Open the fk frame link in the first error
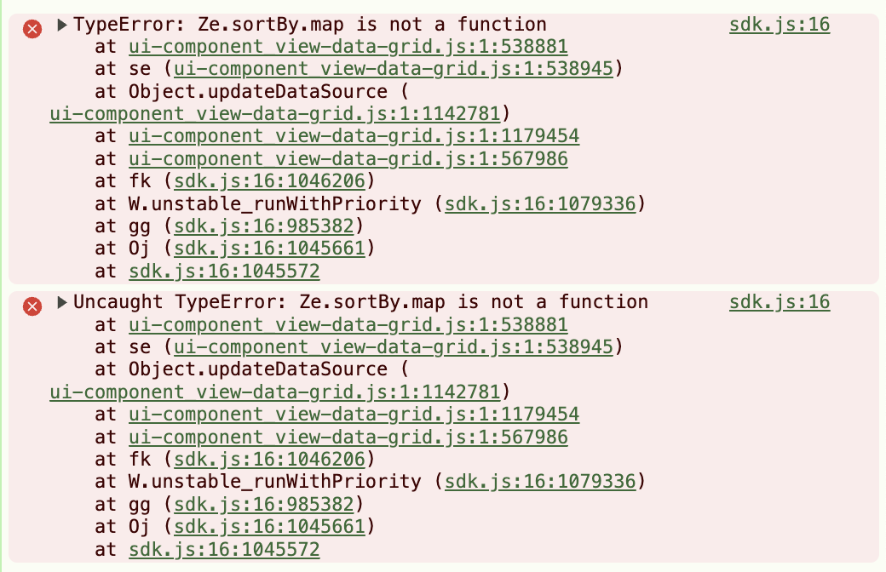Image resolution: width=886 pixels, height=572 pixels. (270, 180)
